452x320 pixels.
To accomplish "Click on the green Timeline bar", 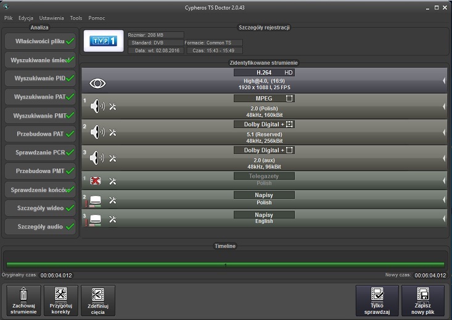I will click(225, 265).
